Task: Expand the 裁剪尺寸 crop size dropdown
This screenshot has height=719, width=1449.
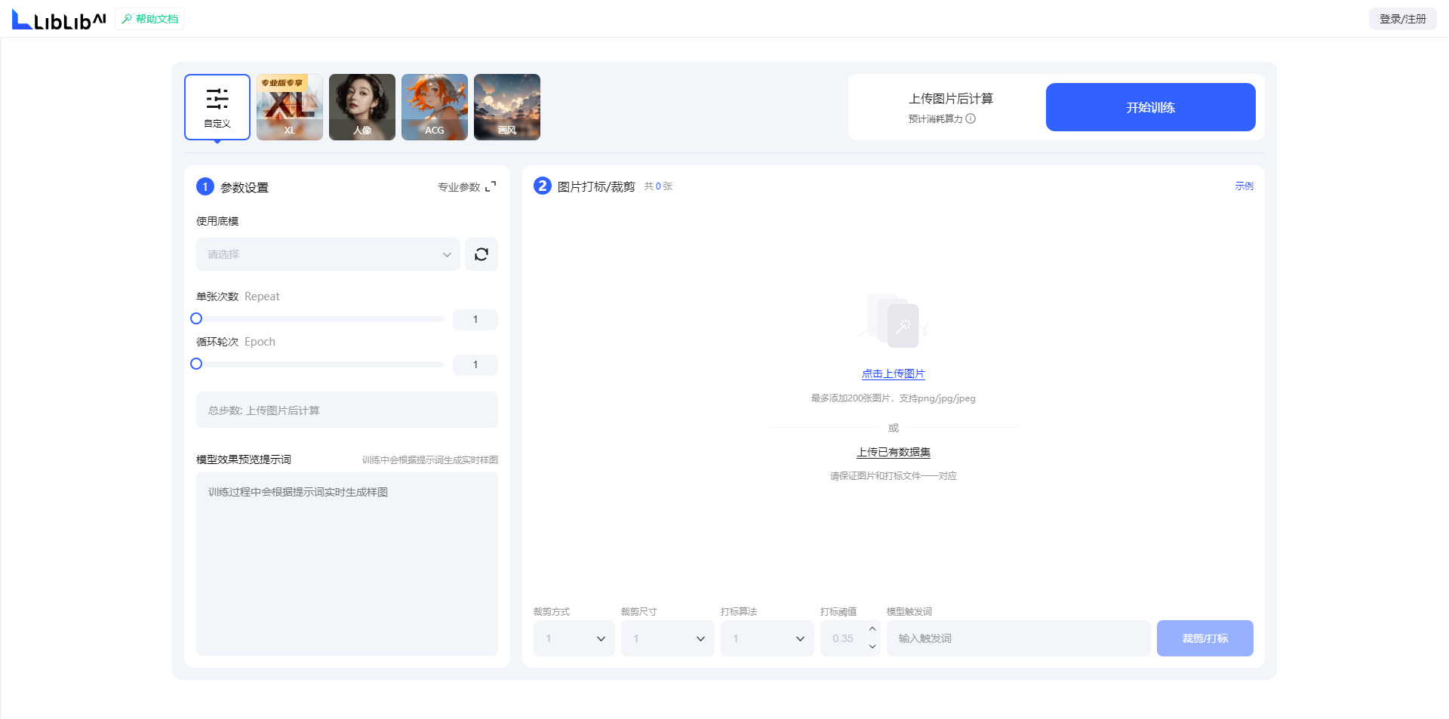Action: point(668,638)
